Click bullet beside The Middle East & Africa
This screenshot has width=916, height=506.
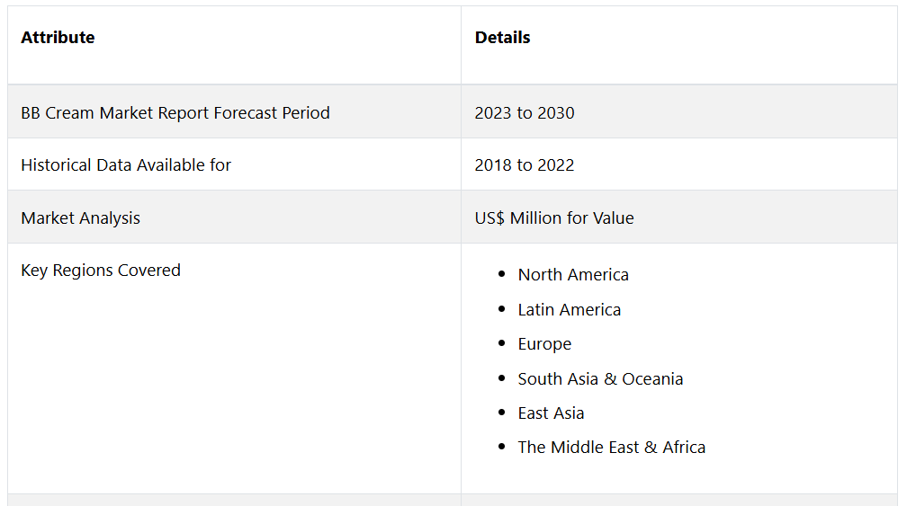point(501,448)
